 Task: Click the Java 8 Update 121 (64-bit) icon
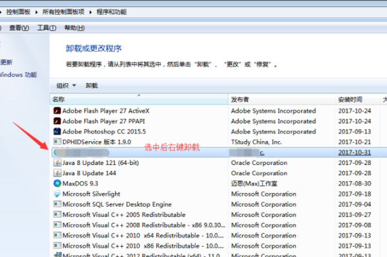pos(58,163)
